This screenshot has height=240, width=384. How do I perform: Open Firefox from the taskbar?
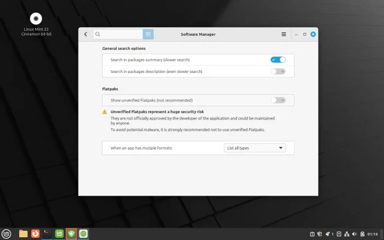35,233
